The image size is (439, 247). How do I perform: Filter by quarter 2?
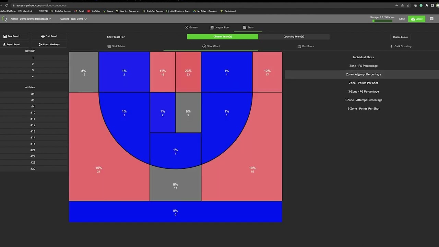tap(33, 64)
